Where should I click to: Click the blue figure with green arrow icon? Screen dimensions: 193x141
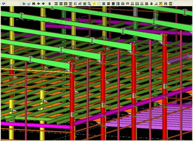(29, 4)
